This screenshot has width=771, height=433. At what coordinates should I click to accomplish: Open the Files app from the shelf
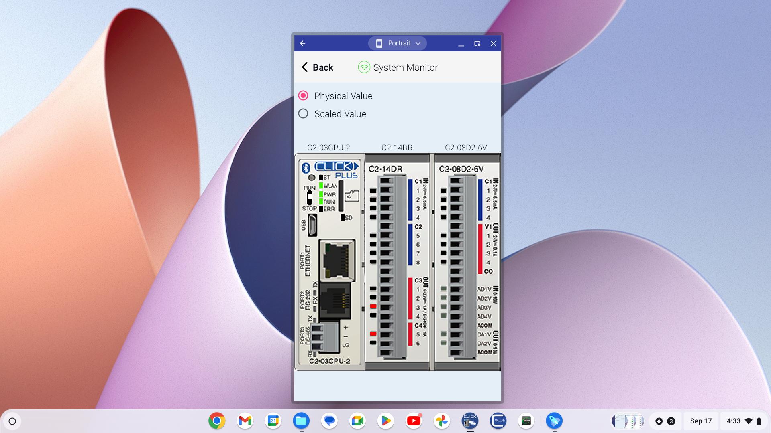tap(301, 421)
